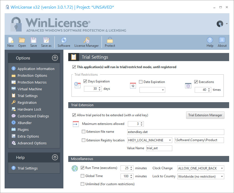Open the Virtual Machine section
This screenshot has width=234, height=193.
pyautogui.click(x=30, y=89)
